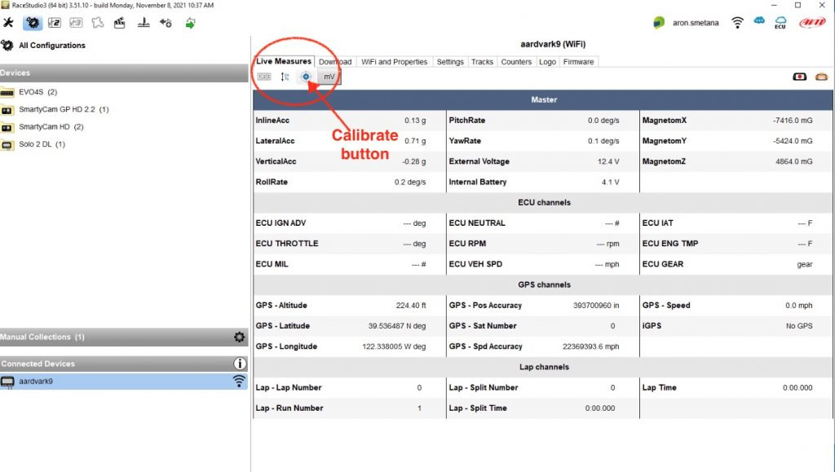Screen dimensions: 835x472
Task: Select the RollRate measure
Action: pyautogui.click(x=349, y=182)
